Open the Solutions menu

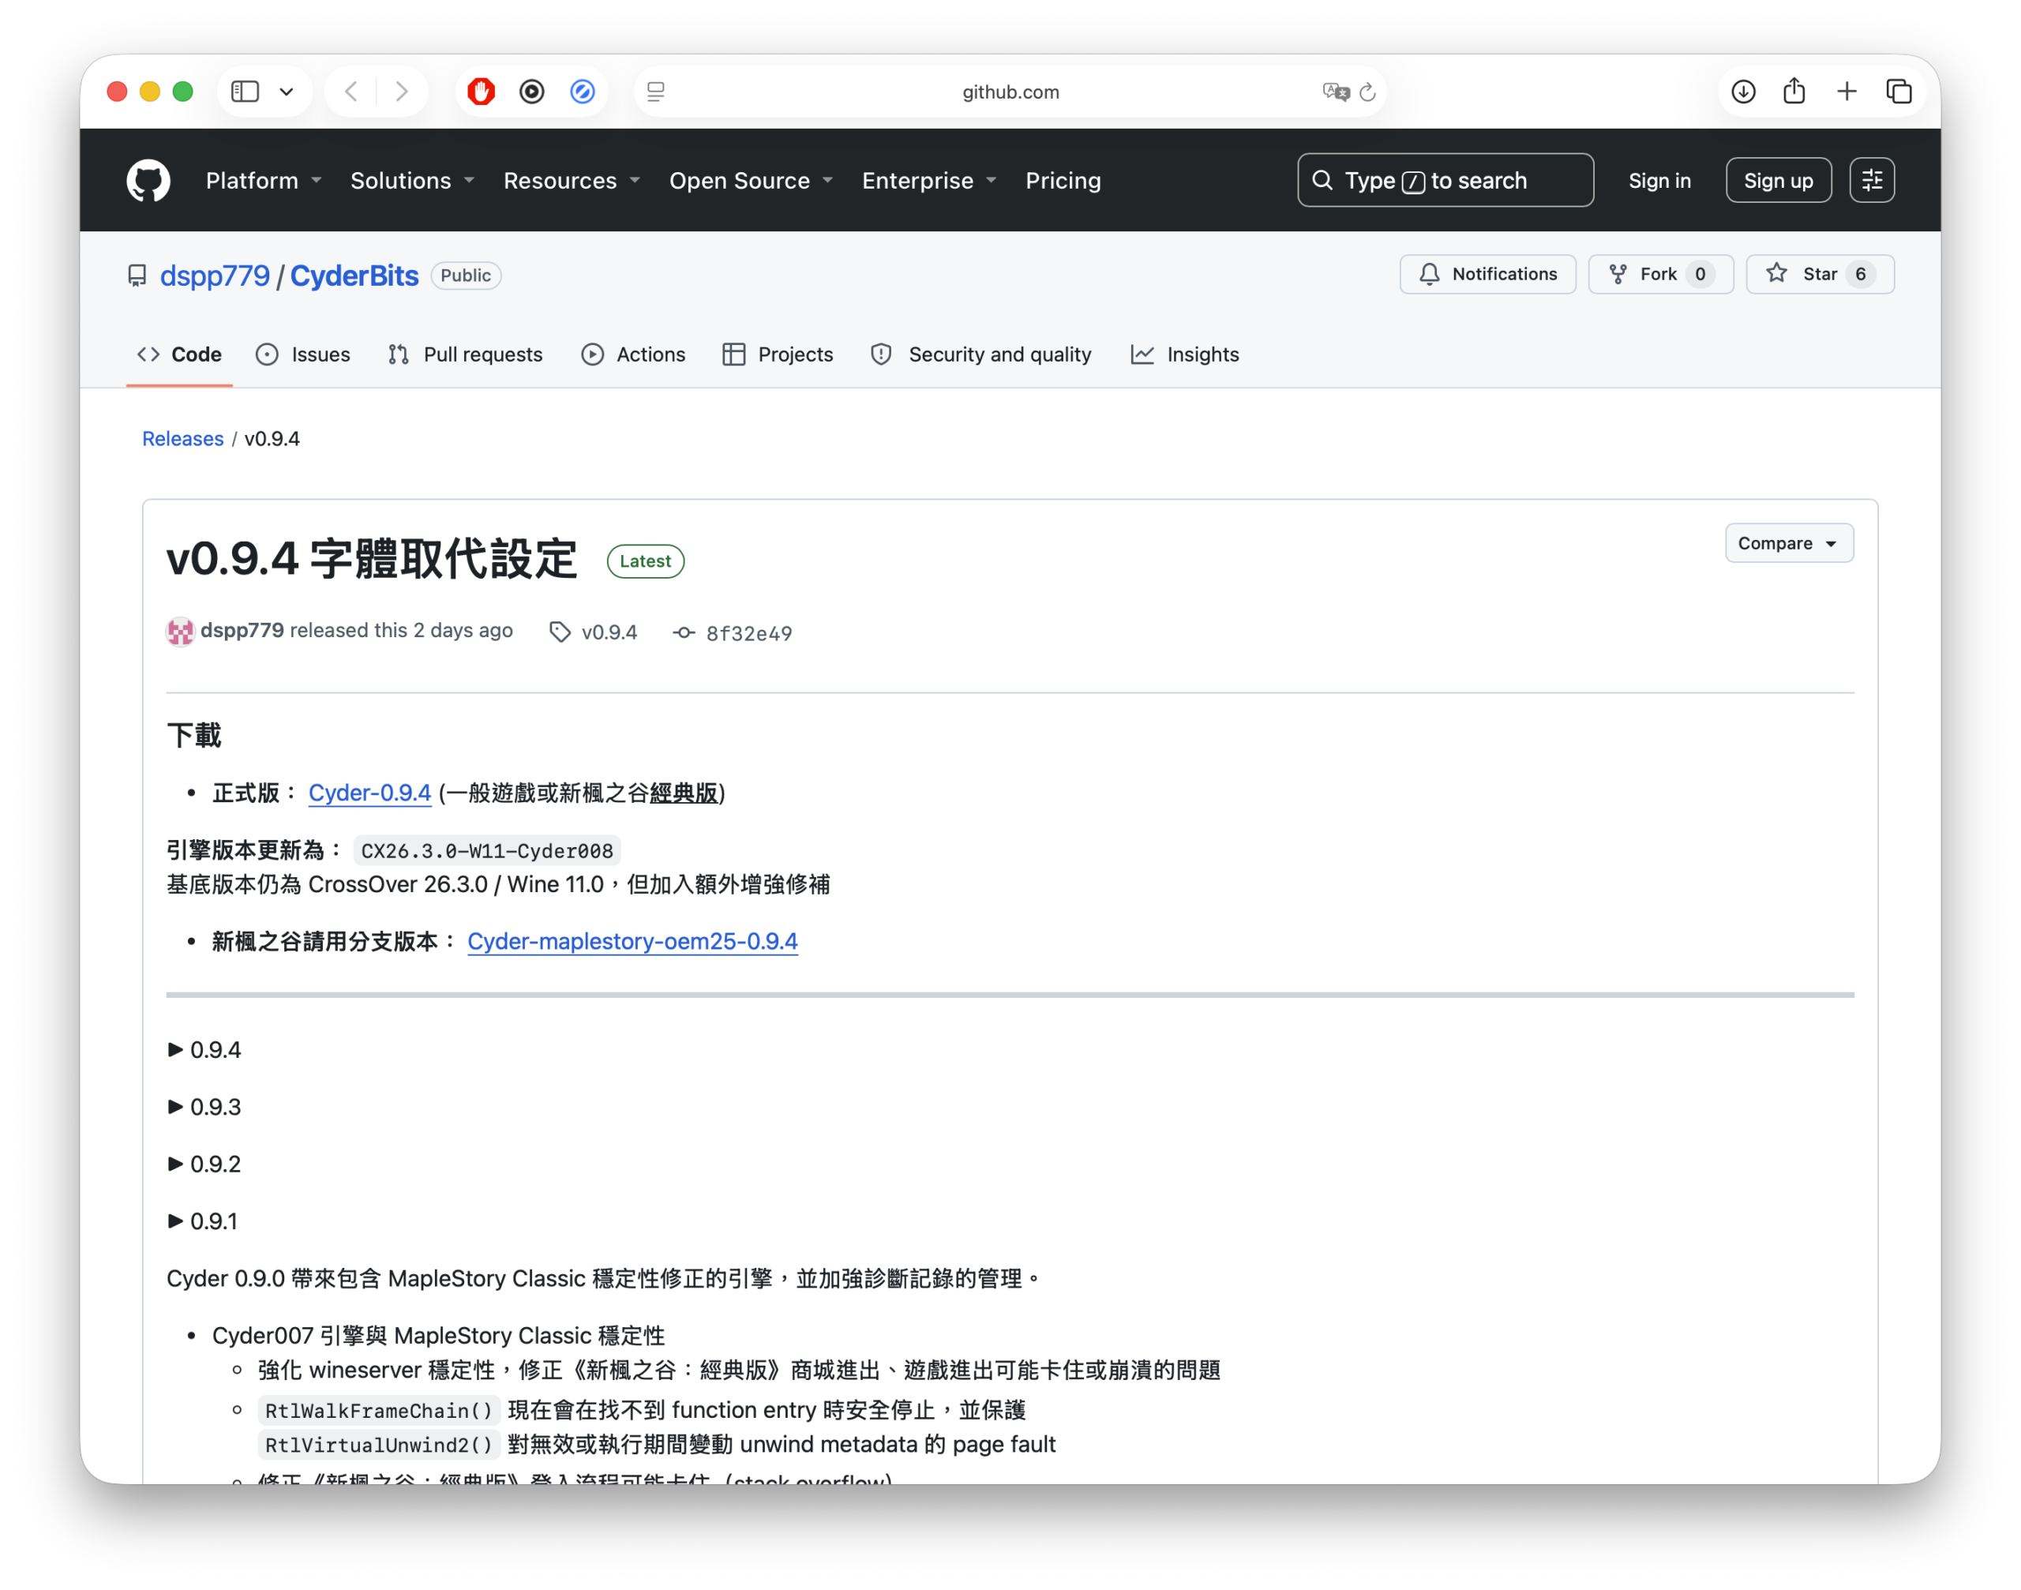[x=412, y=181]
